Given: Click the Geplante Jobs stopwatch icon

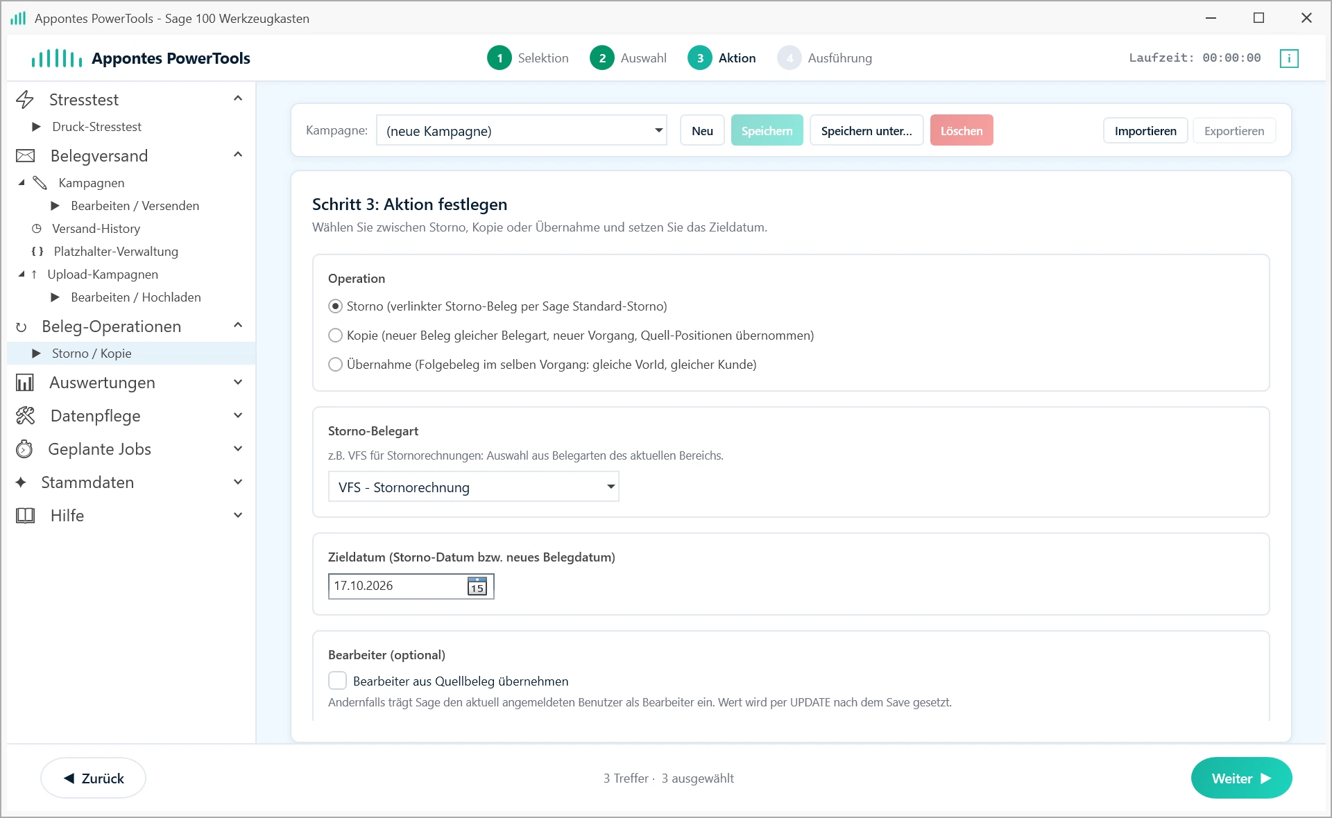Looking at the screenshot, I should [x=24, y=449].
